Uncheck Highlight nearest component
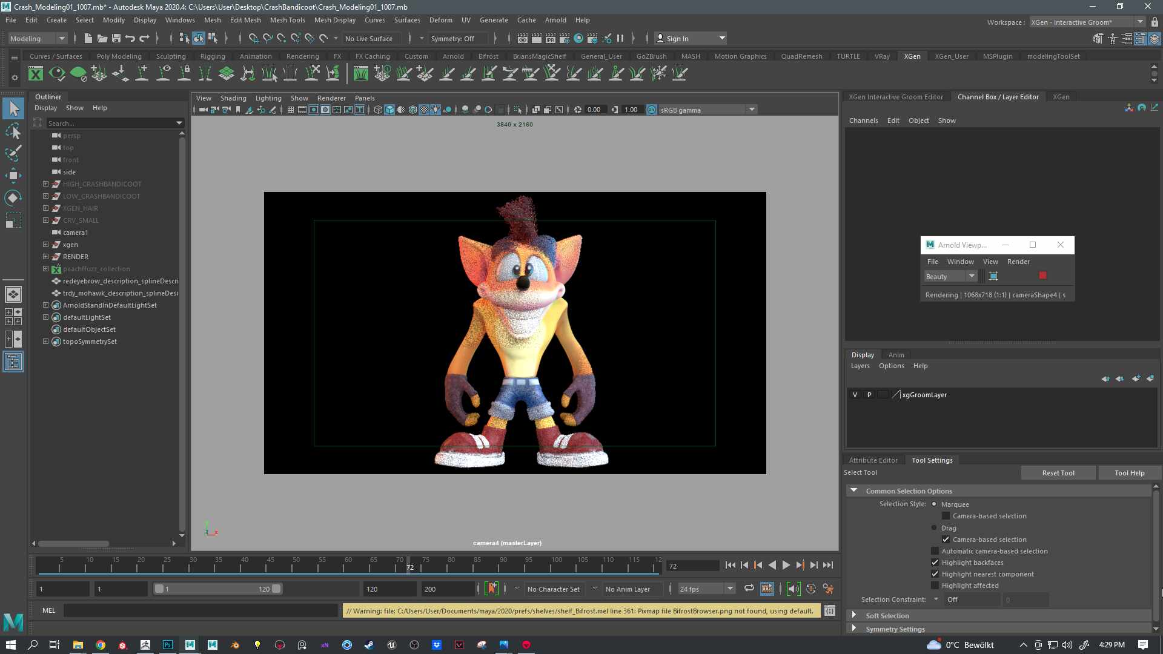1163x654 pixels. click(x=935, y=574)
